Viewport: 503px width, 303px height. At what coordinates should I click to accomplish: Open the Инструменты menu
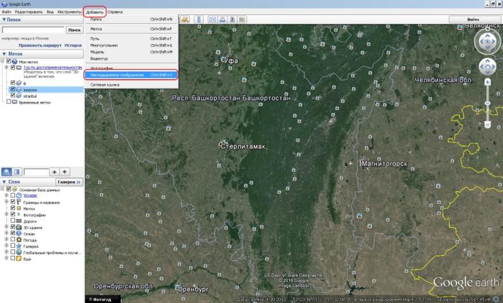[x=70, y=12]
